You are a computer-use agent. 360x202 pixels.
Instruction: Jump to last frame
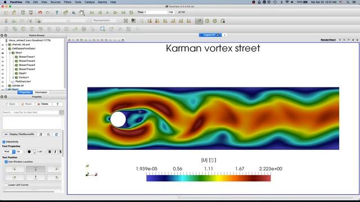click(123, 12)
